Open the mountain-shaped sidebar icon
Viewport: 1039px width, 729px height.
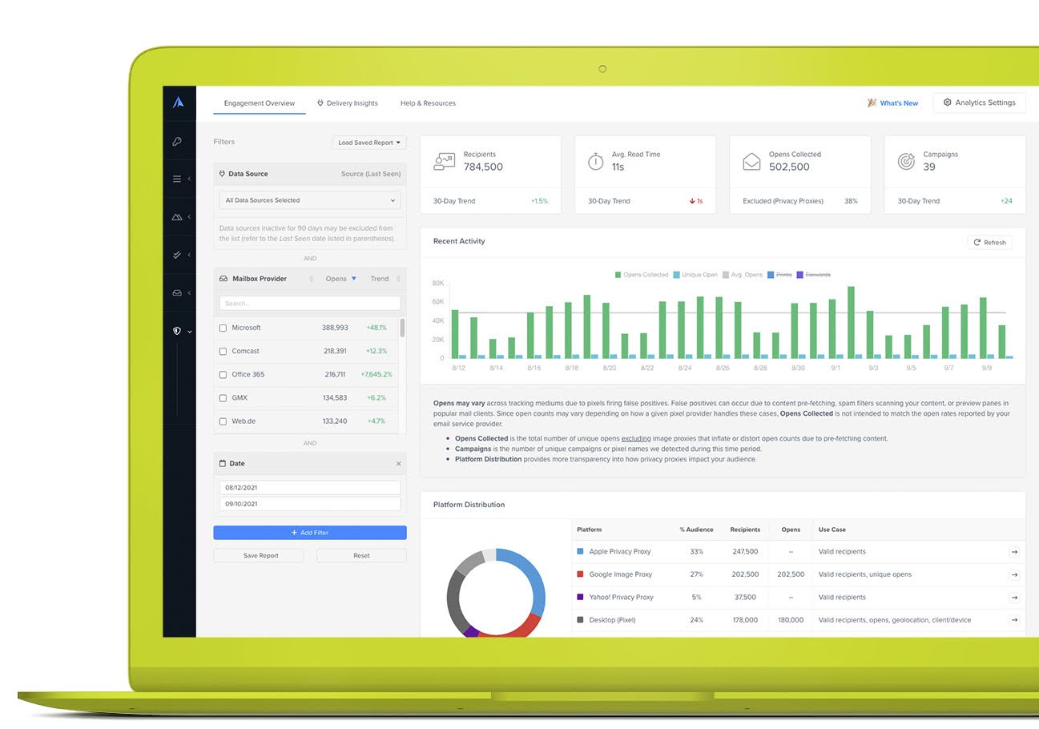coord(177,217)
